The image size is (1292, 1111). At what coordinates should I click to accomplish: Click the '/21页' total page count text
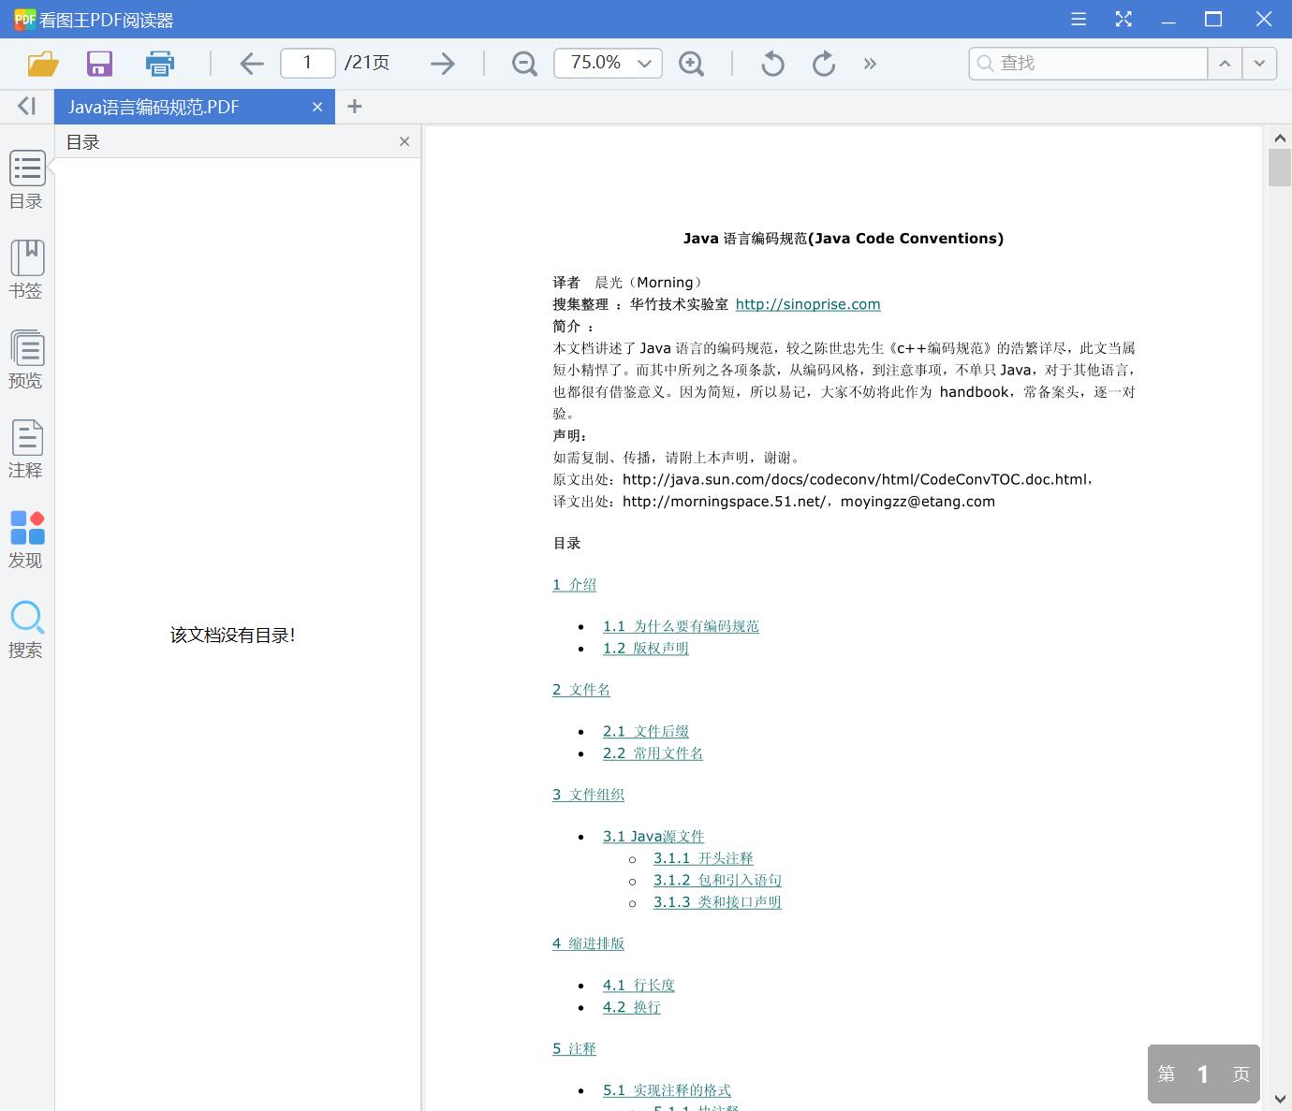pos(367,63)
